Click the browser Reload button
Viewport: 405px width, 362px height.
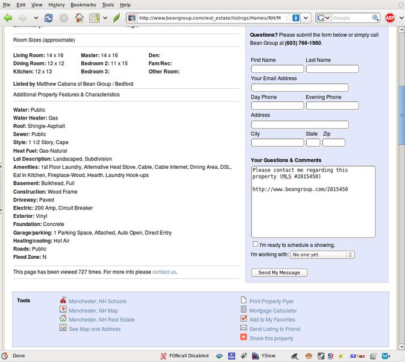click(48, 18)
